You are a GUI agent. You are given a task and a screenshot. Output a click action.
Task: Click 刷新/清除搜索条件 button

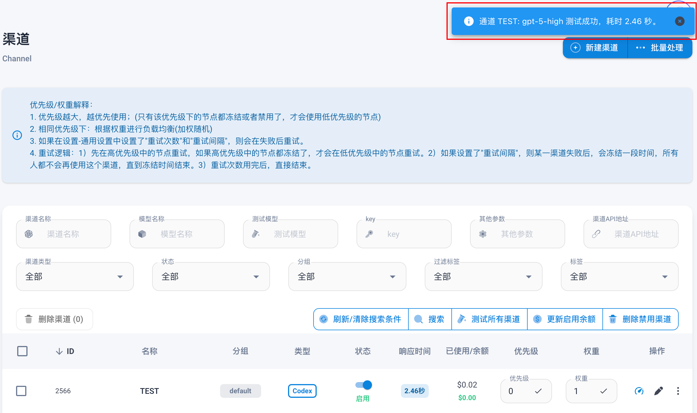[x=361, y=319]
